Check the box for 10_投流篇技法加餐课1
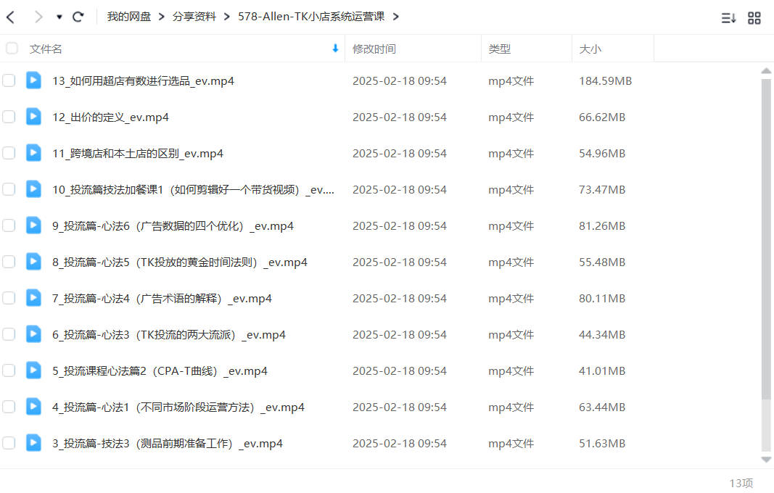 click(9, 189)
